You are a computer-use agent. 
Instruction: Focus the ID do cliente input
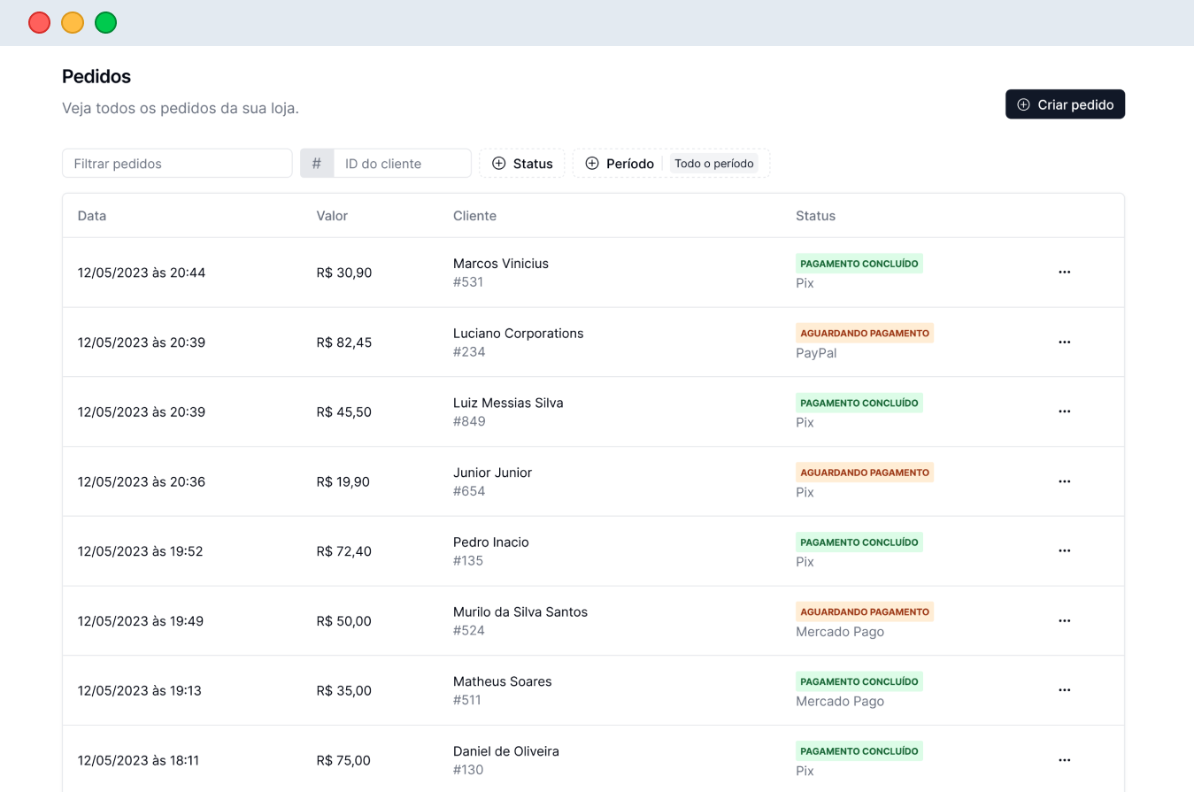click(x=402, y=164)
